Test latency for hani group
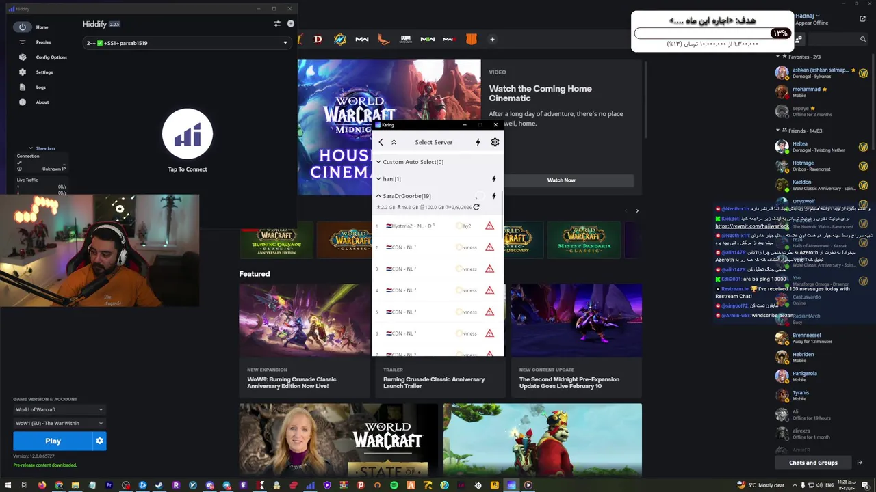 tap(493, 179)
